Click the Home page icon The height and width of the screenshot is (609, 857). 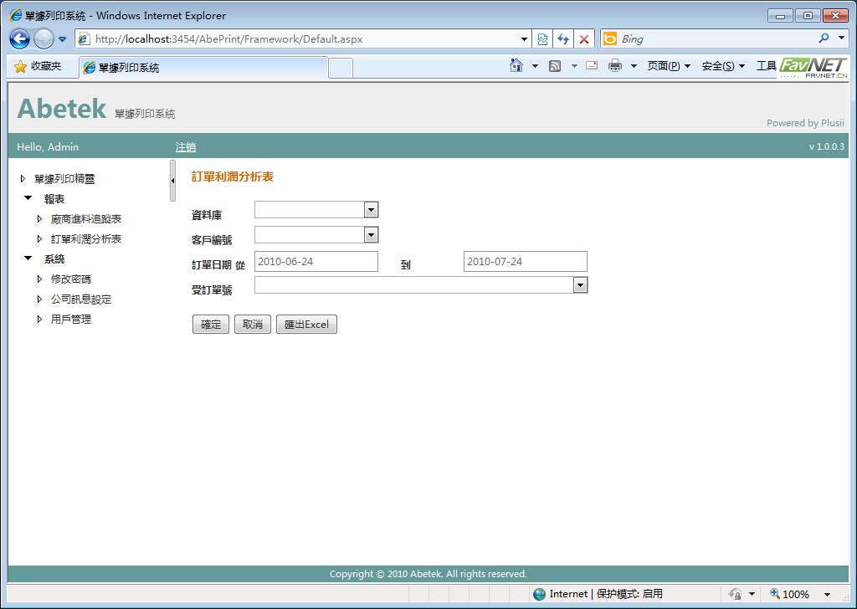[x=516, y=65]
